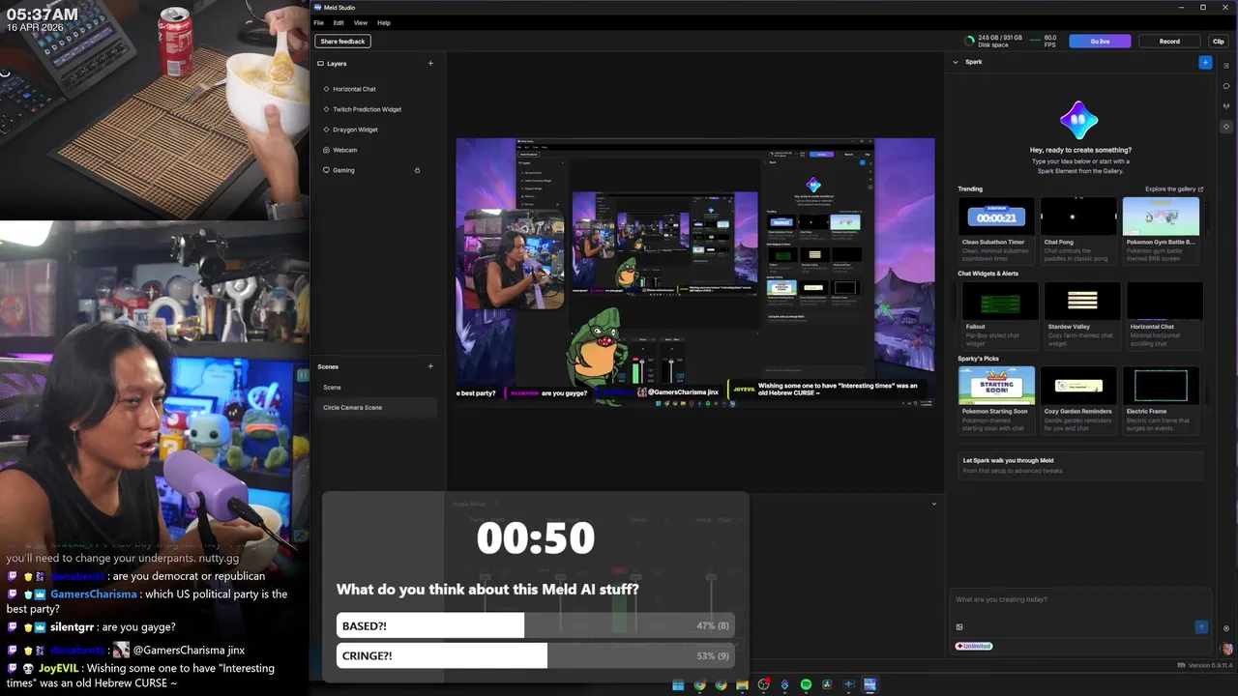Image resolution: width=1238 pixels, height=696 pixels.
Task: Click the Webcam layer's camera icon
Action: (x=326, y=150)
